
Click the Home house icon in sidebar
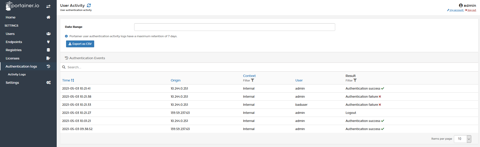click(48, 17)
